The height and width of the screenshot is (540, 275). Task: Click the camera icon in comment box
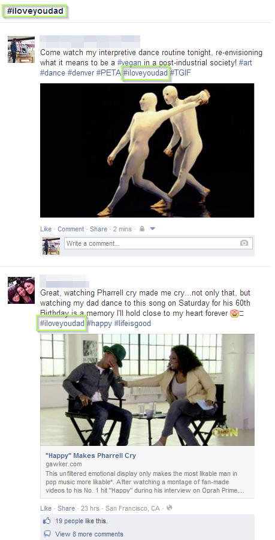click(x=244, y=243)
